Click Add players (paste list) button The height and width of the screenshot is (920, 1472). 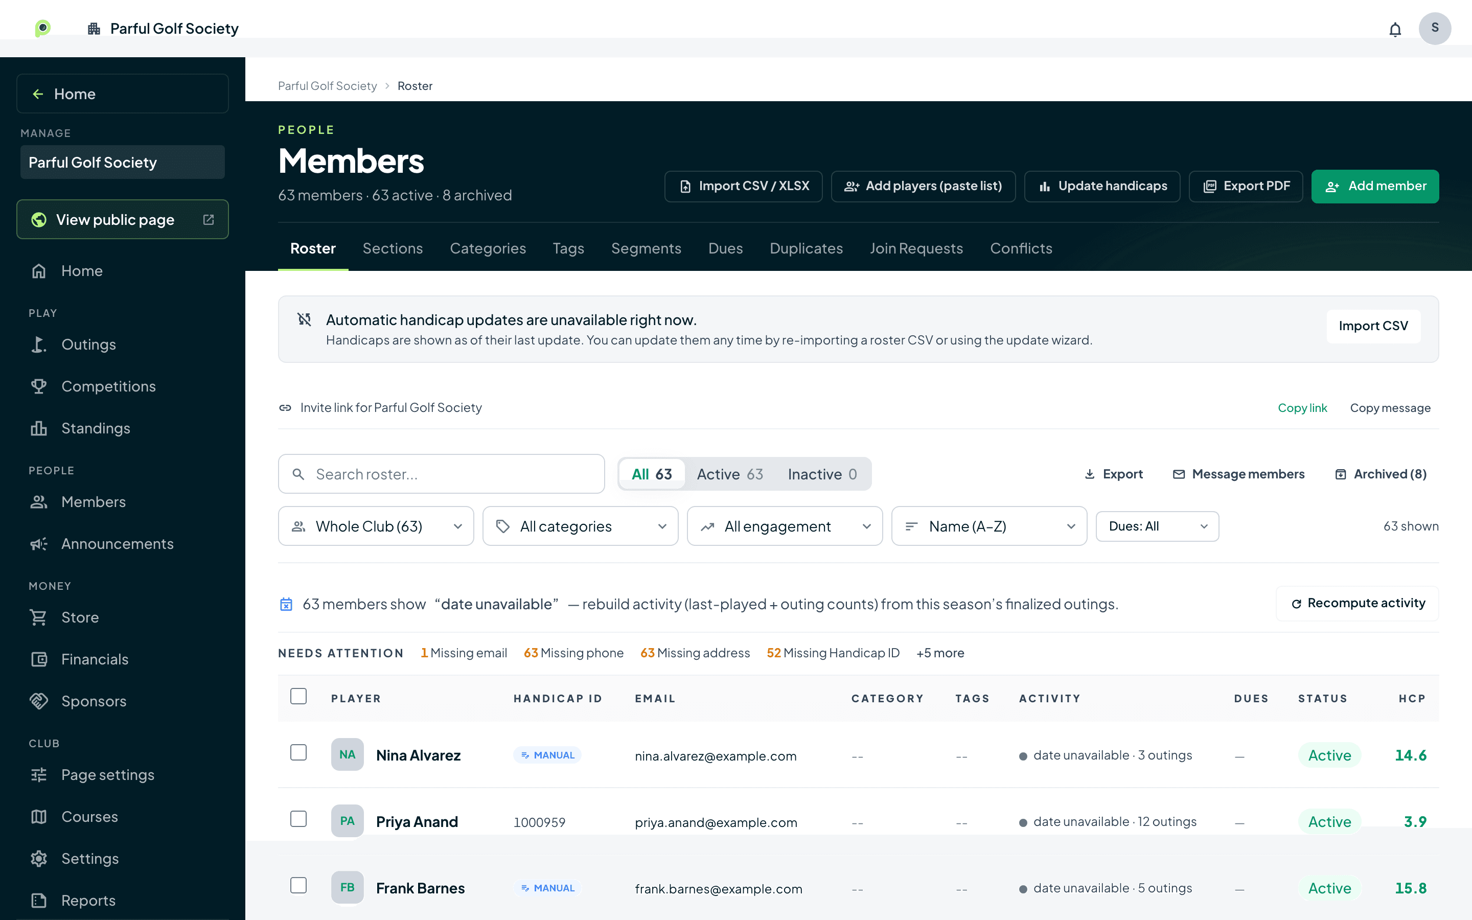tap(923, 186)
